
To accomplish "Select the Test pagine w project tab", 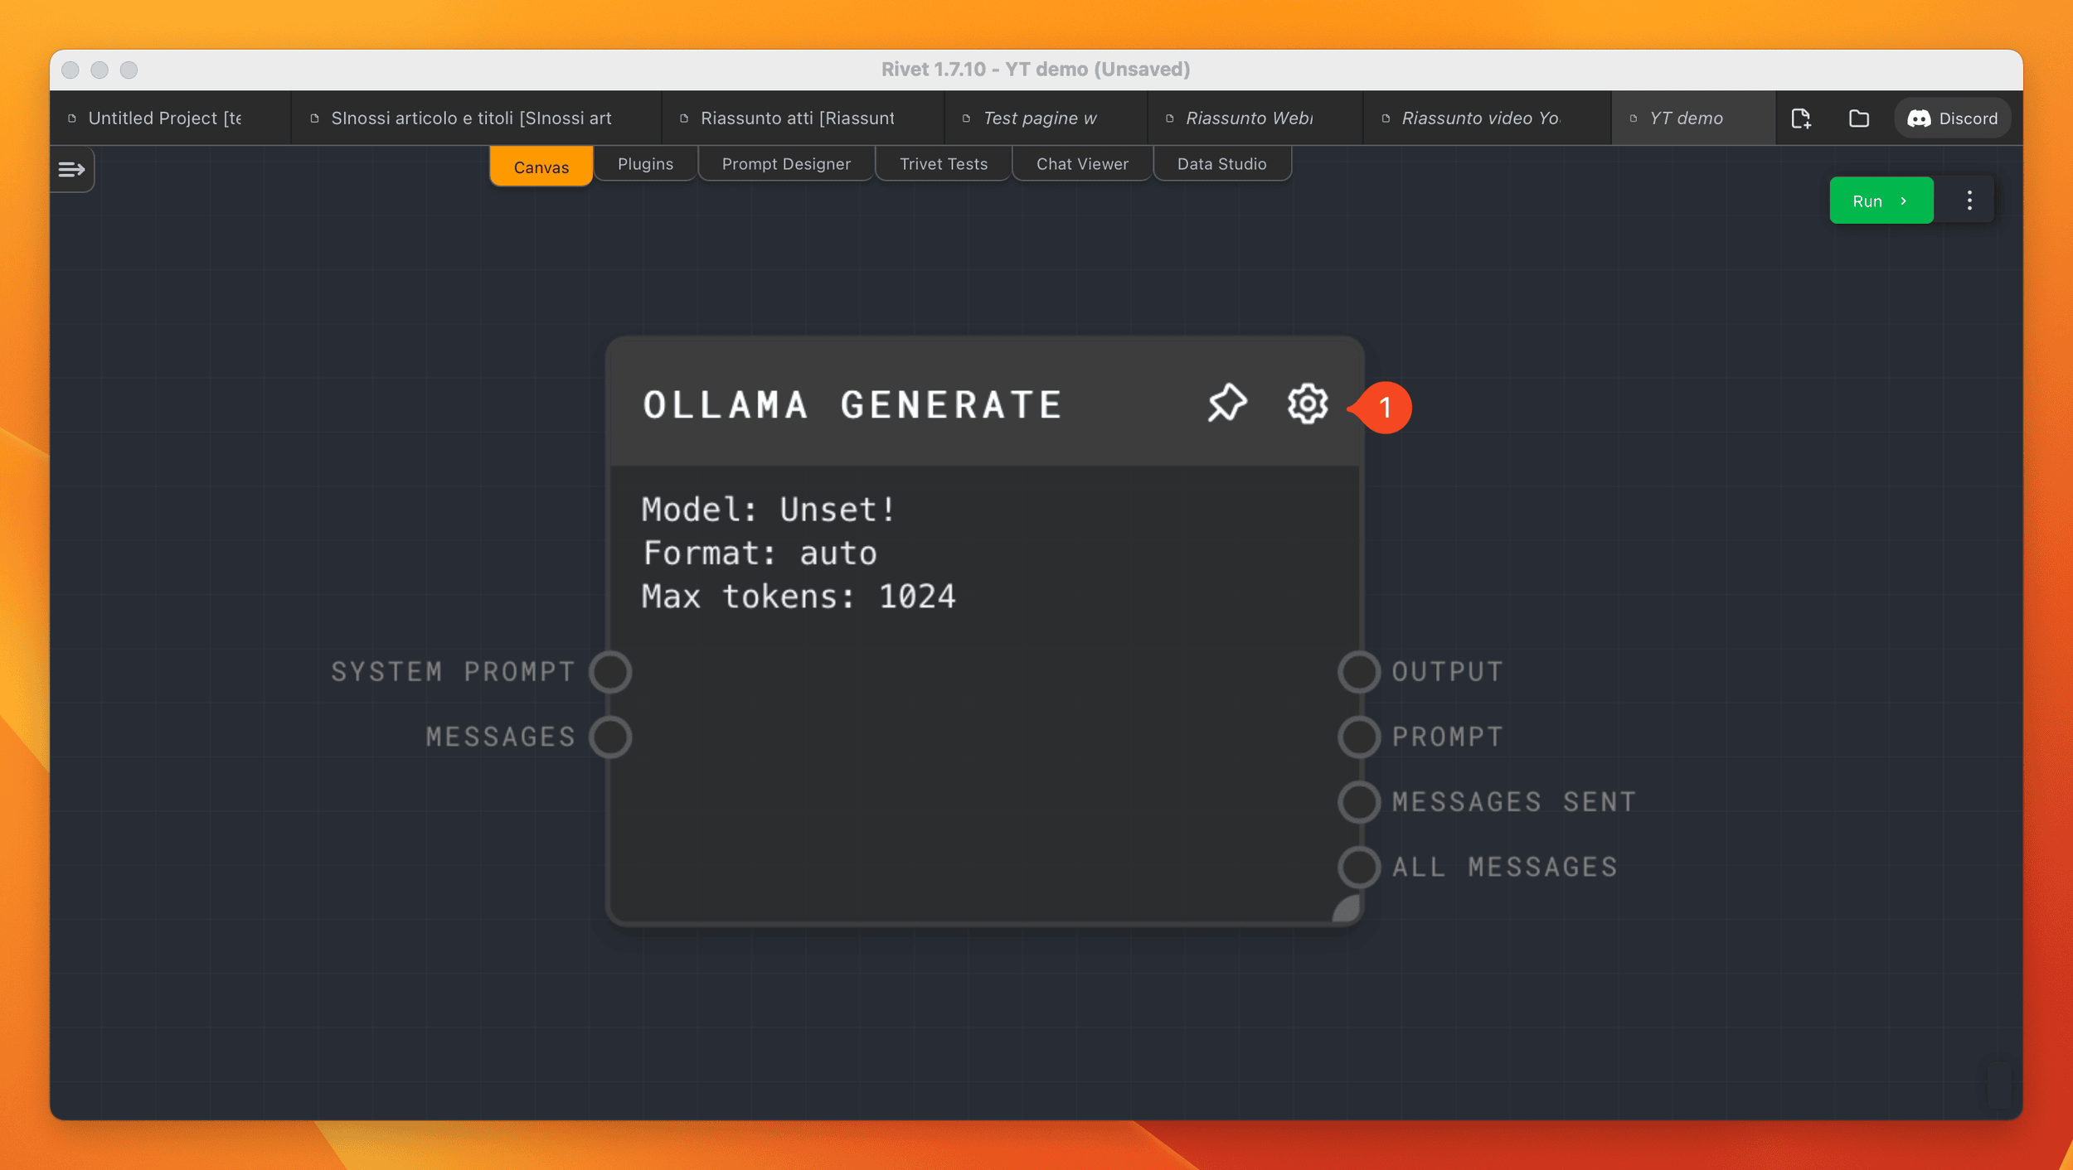I will pyautogui.click(x=1046, y=118).
